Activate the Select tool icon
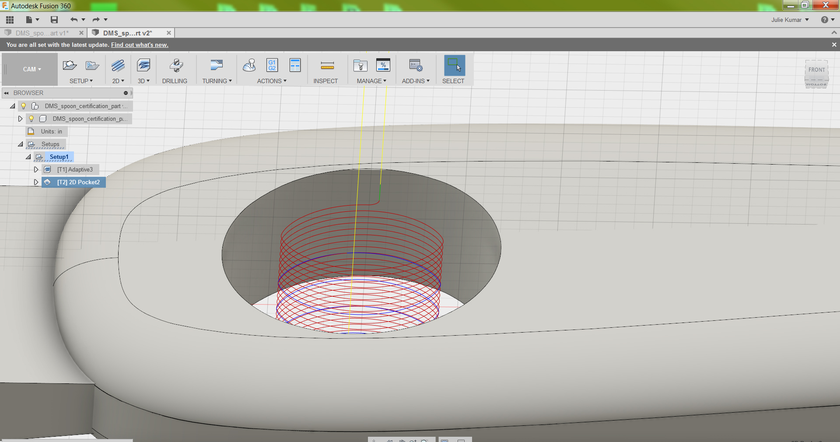The image size is (840, 442). pyautogui.click(x=455, y=65)
